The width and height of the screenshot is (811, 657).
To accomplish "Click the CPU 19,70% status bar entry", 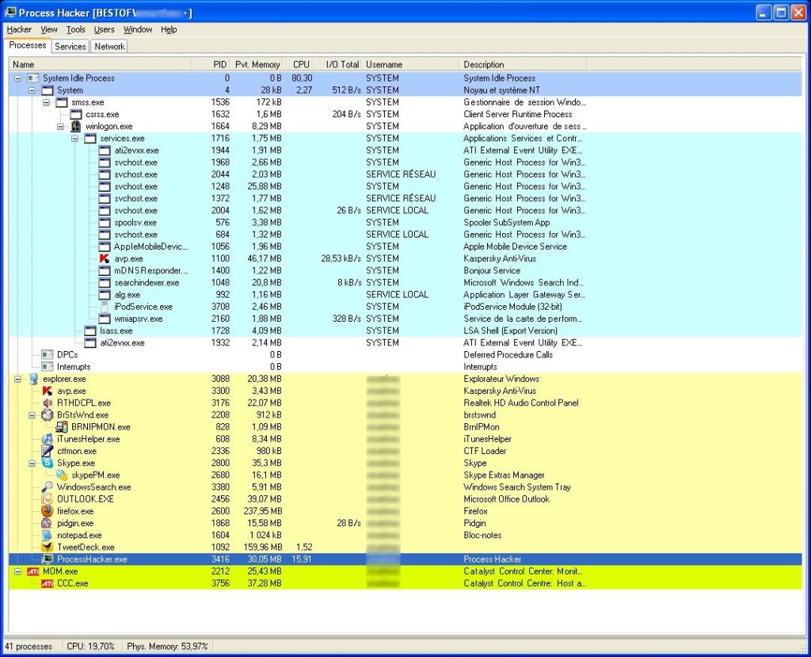I will coord(90,646).
